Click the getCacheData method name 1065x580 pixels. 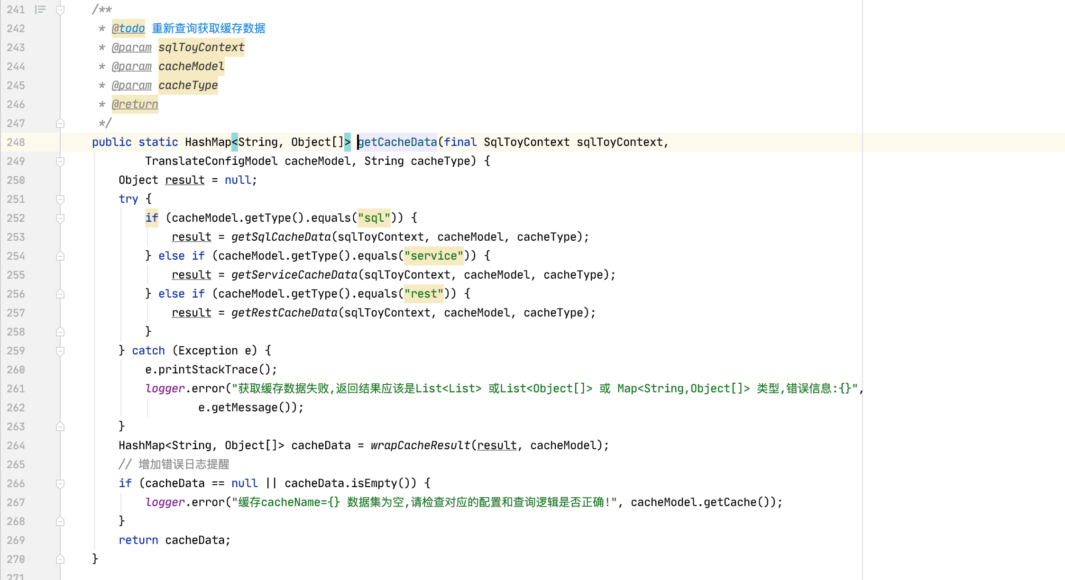397,142
